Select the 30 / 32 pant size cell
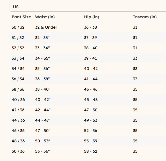 [x=18, y=27]
